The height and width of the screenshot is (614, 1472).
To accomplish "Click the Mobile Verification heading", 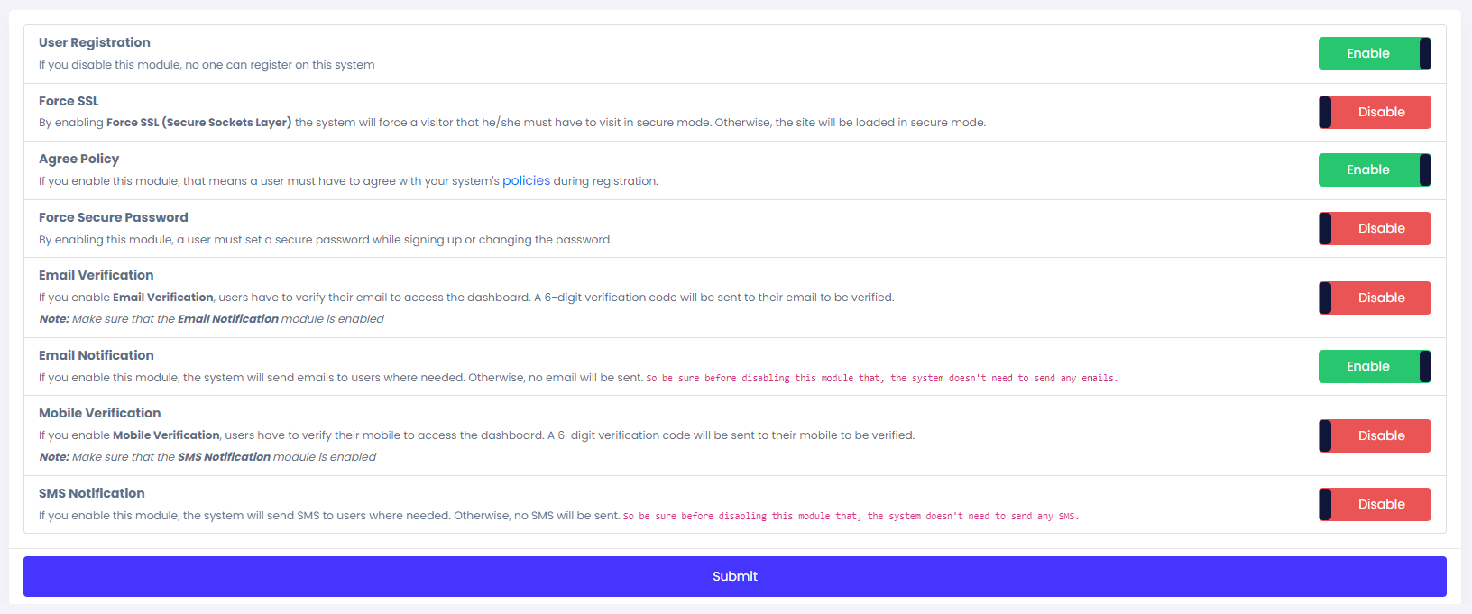I will click(100, 413).
